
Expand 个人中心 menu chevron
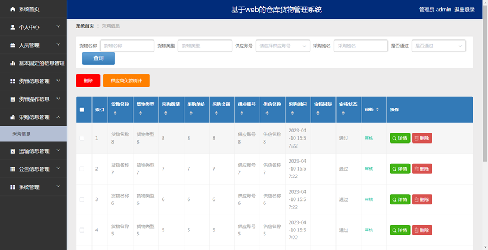click(x=58, y=27)
